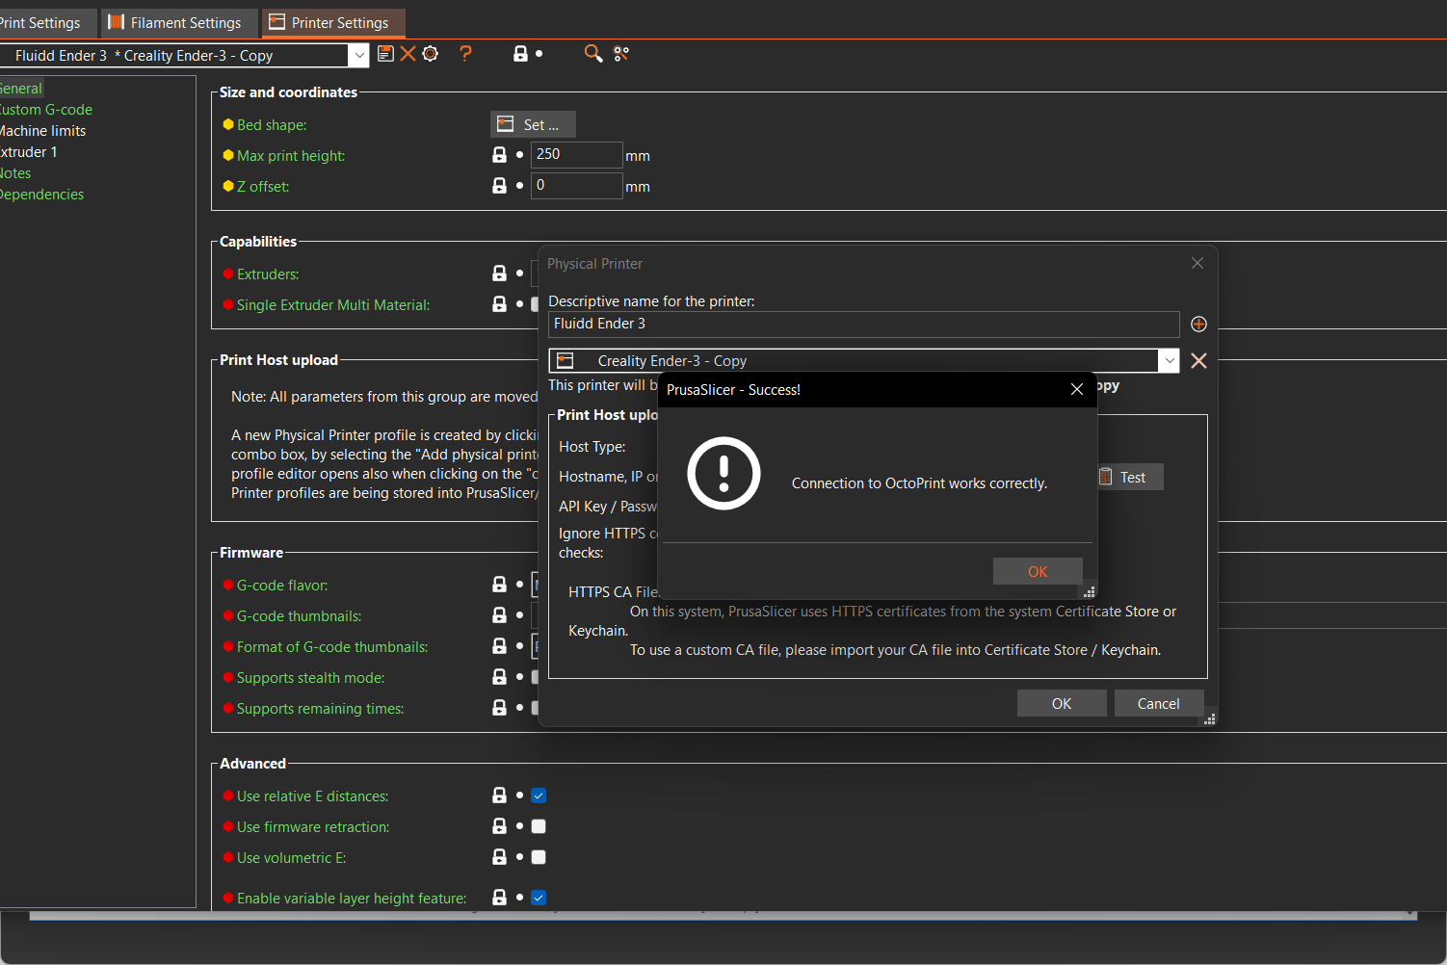The image size is (1447, 965).
Task: Click lock icon for Use relative E distances
Action: click(x=499, y=795)
